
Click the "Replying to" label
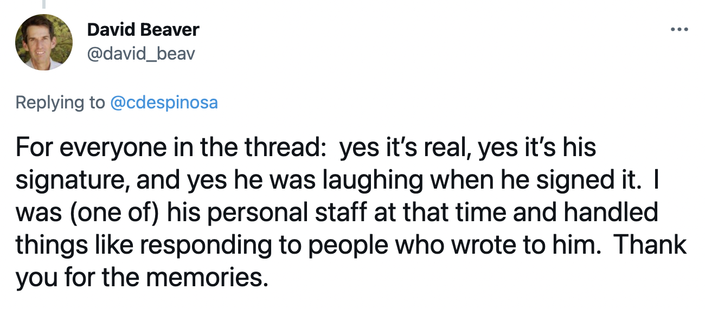(x=60, y=102)
